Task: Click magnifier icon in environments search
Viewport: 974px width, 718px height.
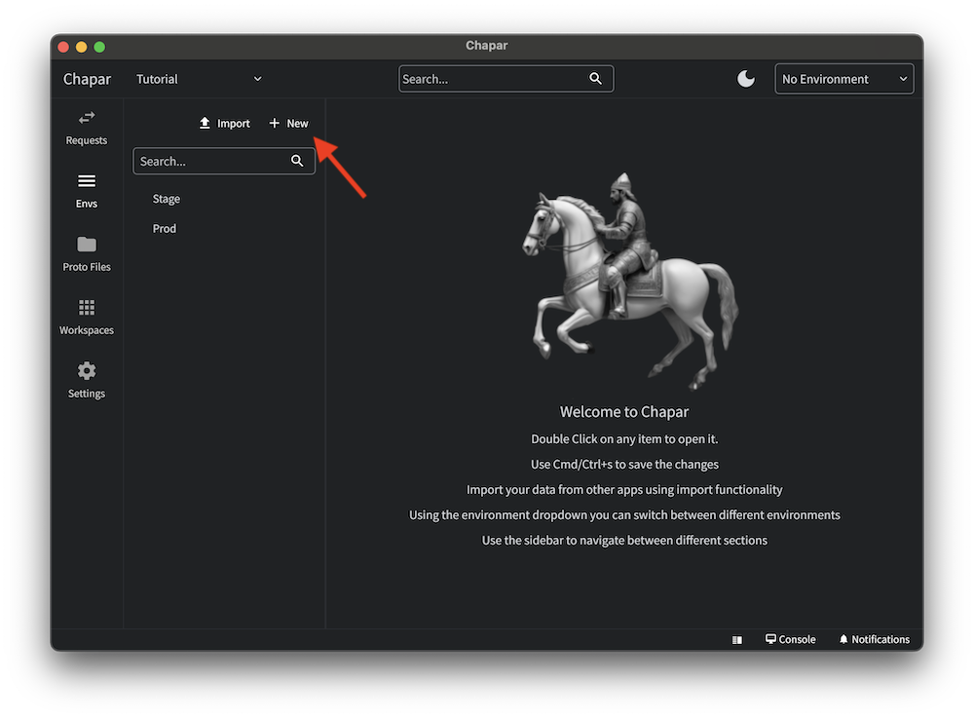Action: tap(298, 162)
